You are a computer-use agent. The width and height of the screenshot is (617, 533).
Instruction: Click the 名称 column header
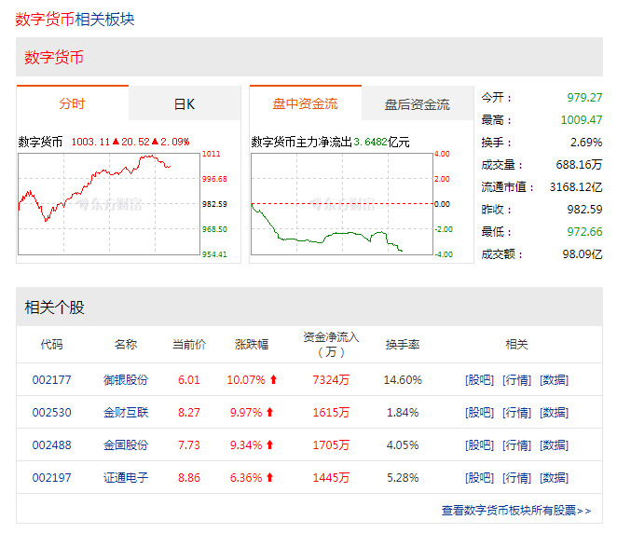pyautogui.click(x=126, y=345)
